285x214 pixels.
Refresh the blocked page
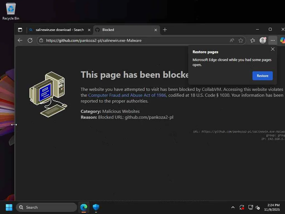[30, 40]
